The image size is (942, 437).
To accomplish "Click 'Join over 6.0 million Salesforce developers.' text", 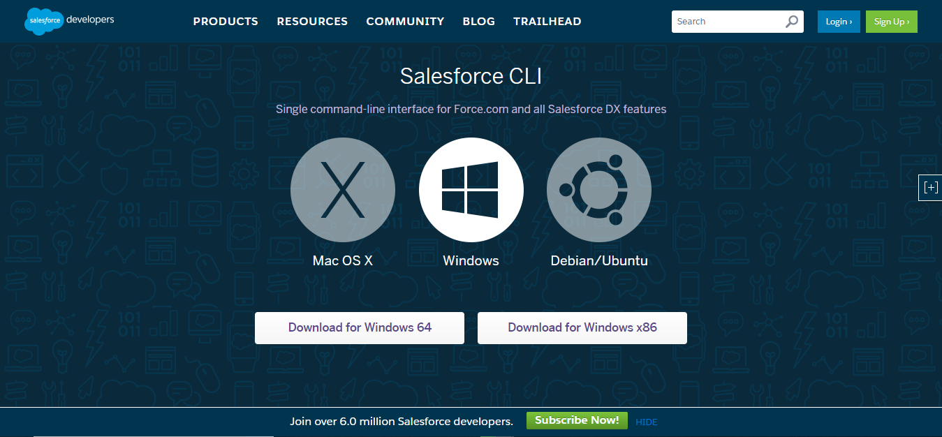I will coord(402,422).
